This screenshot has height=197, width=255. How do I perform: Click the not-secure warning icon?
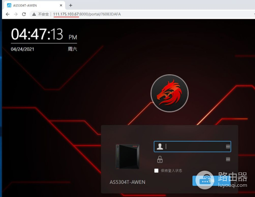click(35, 14)
